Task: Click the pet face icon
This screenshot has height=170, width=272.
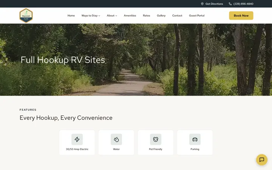Action: click(x=156, y=139)
